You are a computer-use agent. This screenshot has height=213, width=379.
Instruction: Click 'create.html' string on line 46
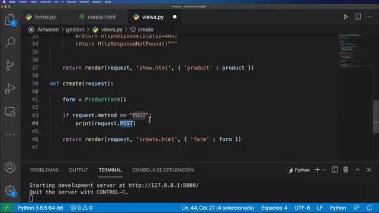tap(157, 140)
